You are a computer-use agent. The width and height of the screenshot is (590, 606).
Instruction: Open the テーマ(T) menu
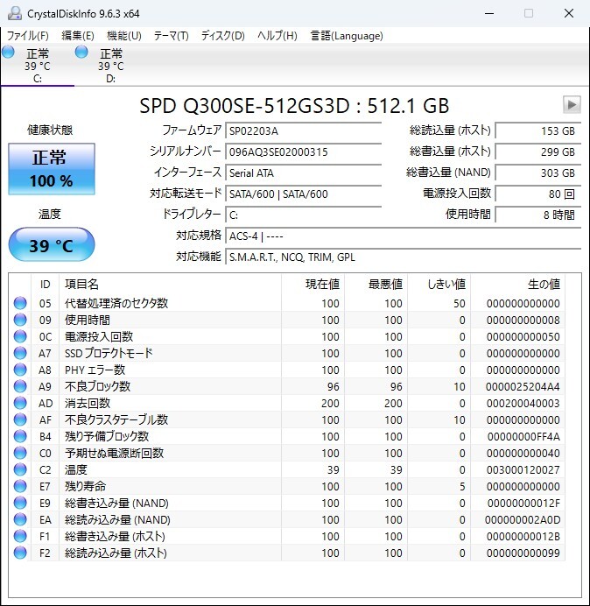click(172, 36)
